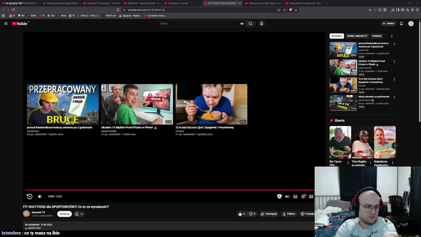Click the Podziękuj thanks button

coord(307,214)
